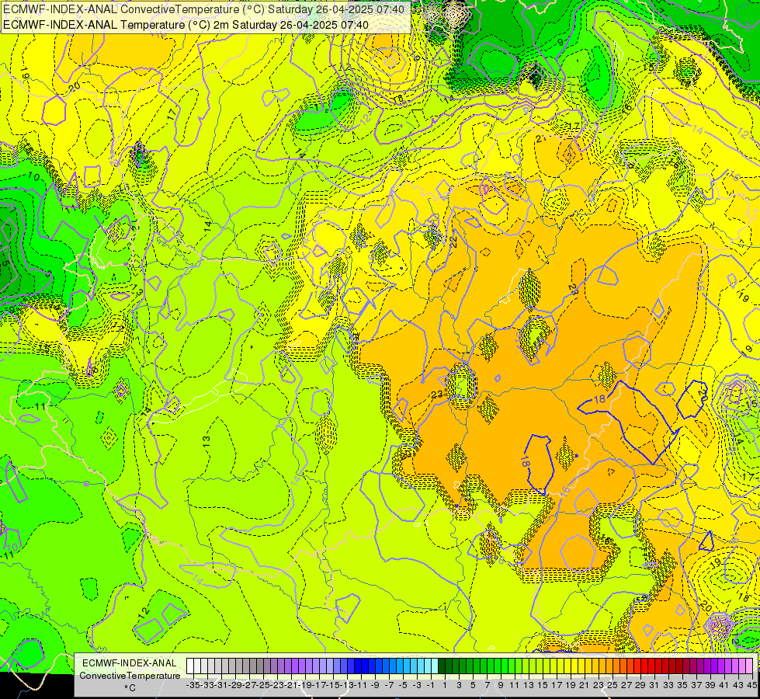
Task: Click the °C unit label in legend
Action: click(x=130, y=687)
